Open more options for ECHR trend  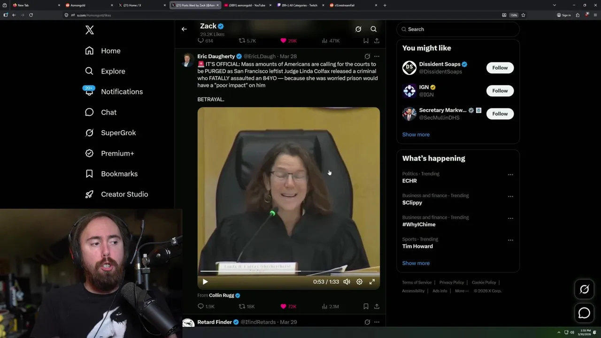[510, 175]
